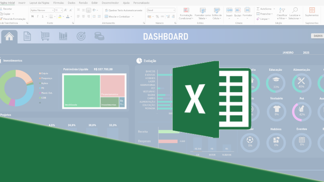Open the Geral number format dropdown
324x182 pixels.
[x=174, y=10]
